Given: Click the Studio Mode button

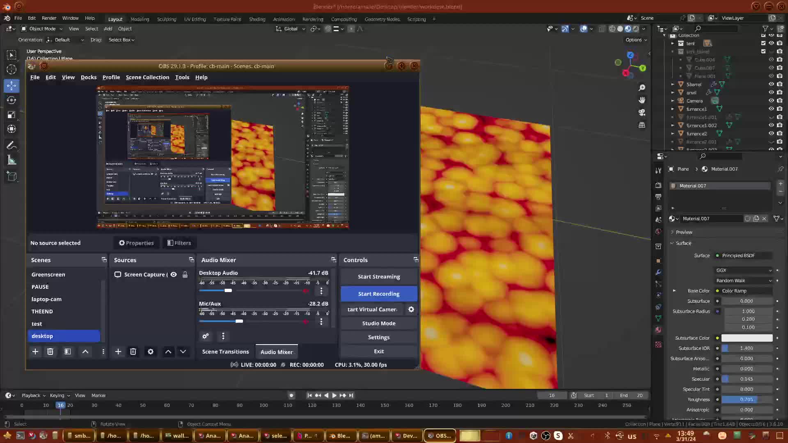Looking at the screenshot, I should pos(378,323).
